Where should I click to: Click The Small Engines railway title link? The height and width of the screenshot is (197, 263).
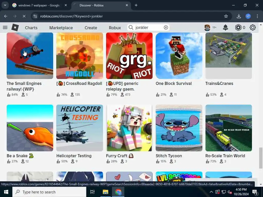tap(24, 86)
